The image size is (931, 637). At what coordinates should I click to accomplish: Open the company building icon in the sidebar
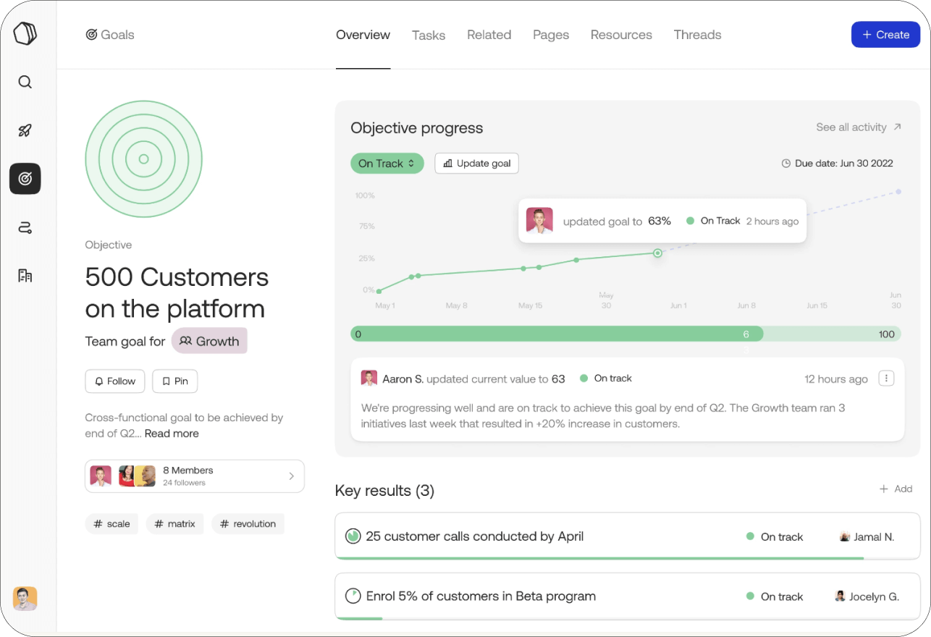[x=25, y=276]
